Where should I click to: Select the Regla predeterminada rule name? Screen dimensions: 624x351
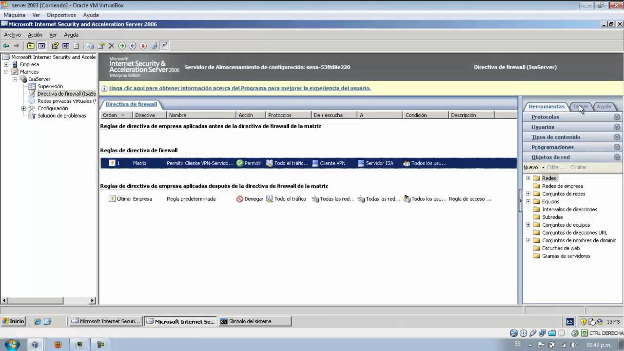(x=191, y=199)
